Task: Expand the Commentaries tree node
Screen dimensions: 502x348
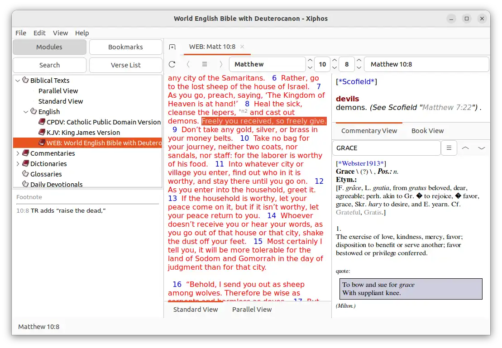Action: (x=18, y=153)
